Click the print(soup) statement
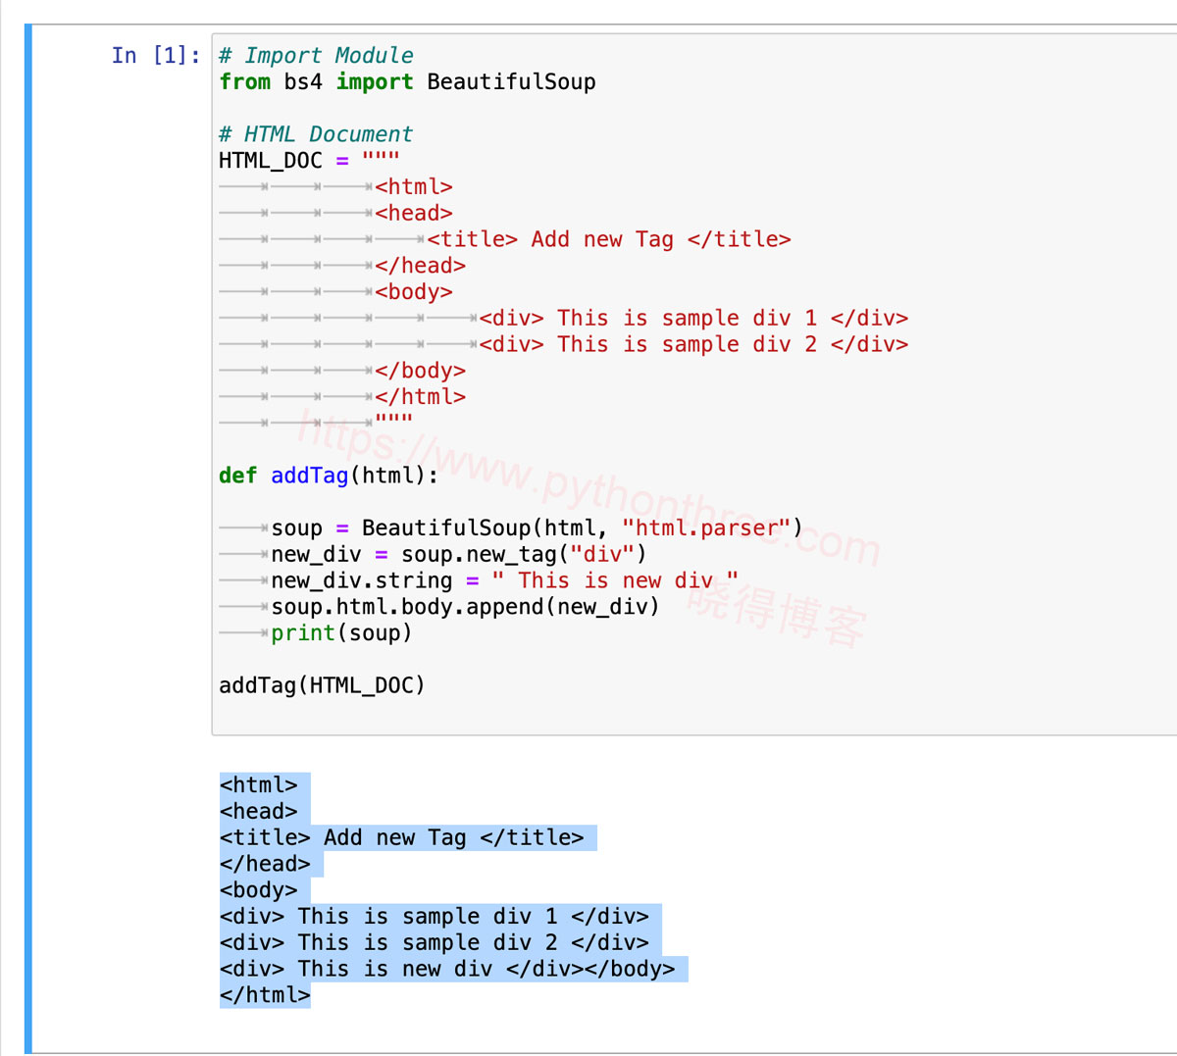 click(x=341, y=633)
